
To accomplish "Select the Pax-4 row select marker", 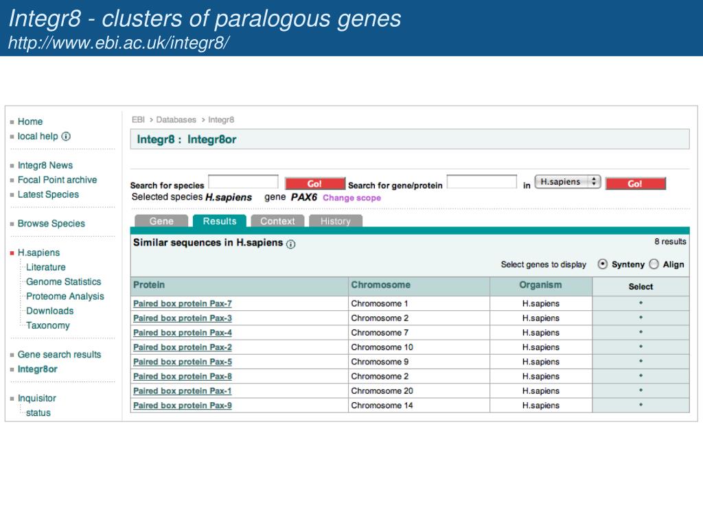I will pos(641,332).
